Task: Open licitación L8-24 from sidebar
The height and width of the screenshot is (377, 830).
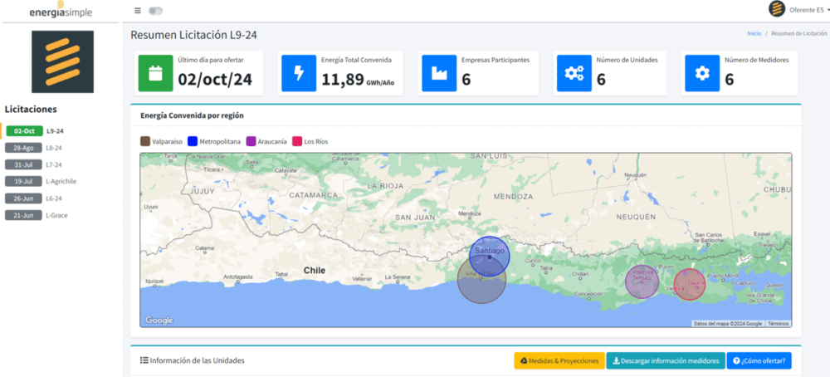Action: click(x=54, y=148)
